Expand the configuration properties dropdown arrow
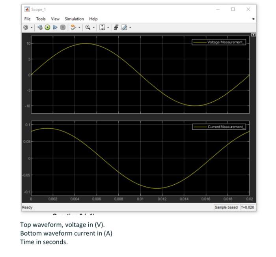Image resolution: width=276 pixels, height=257 pixels. pos(32,28)
